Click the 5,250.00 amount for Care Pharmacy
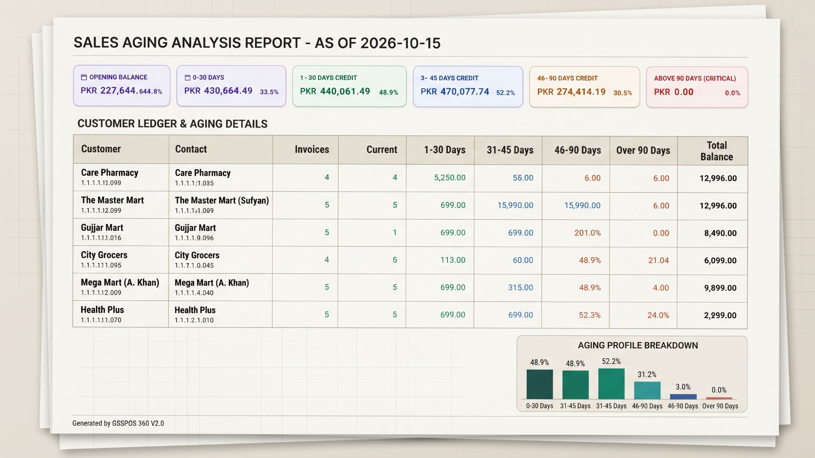 [x=450, y=177]
